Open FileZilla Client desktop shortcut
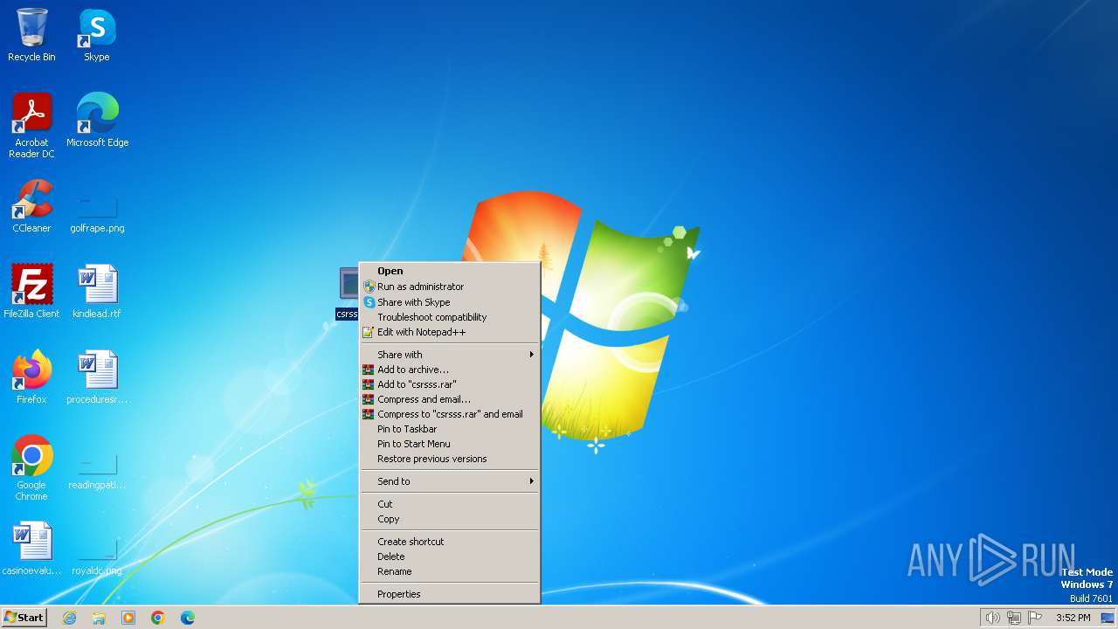1118x629 pixels. (x=31, y=291)
